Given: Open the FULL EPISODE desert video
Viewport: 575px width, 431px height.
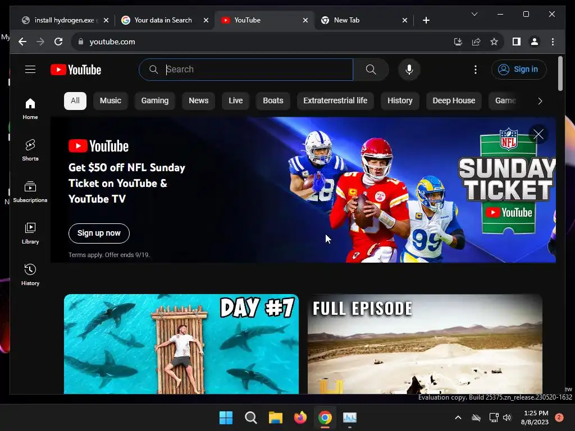Looking at the screenshot, I should 425,344.
